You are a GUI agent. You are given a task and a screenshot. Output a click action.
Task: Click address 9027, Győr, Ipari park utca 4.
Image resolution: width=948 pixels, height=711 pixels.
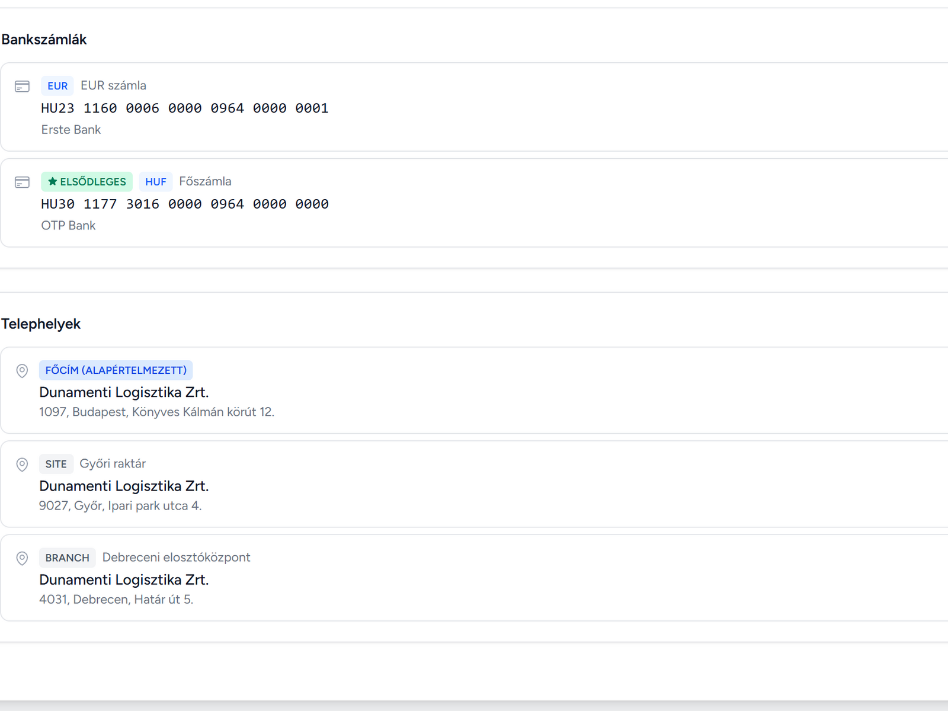120,505
